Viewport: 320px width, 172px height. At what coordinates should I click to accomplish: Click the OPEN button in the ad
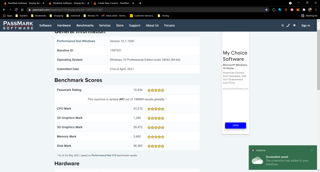[x=235, y=125]
